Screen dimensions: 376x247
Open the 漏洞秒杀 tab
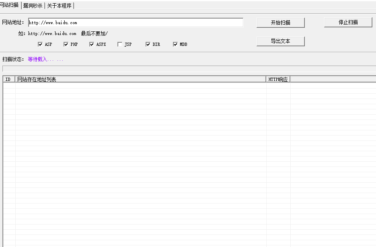click(33, 6)
